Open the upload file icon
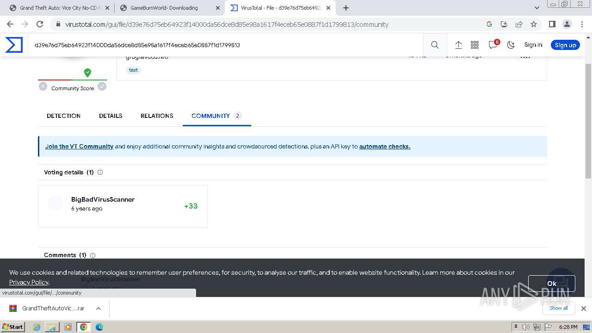The width and height of the screenshot is (592, 333). click(x=458, y=45)
